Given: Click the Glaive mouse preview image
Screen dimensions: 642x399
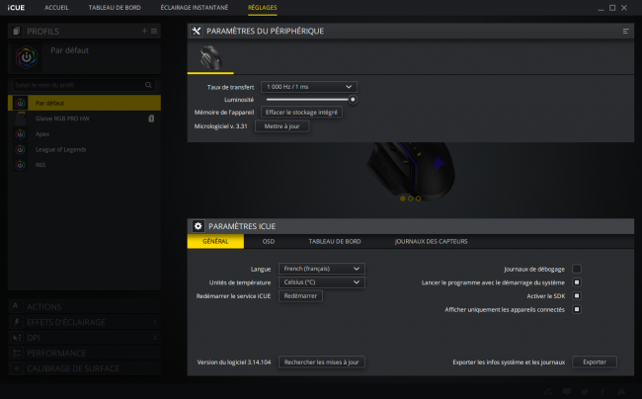Looking at the screenshot, I should coord(411,170).
